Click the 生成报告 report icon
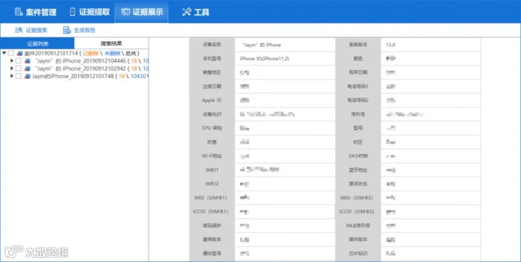Viewport: 521px width, 262px height. [67, 30]
